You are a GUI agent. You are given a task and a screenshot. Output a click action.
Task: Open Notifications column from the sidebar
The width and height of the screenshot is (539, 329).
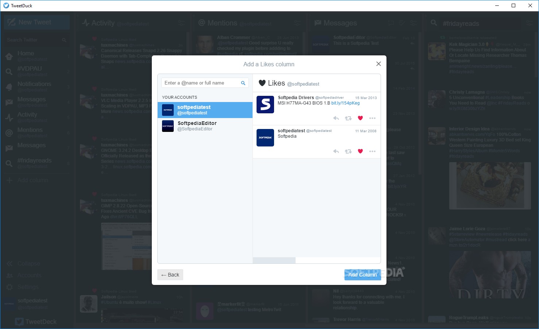click(36, 86)
